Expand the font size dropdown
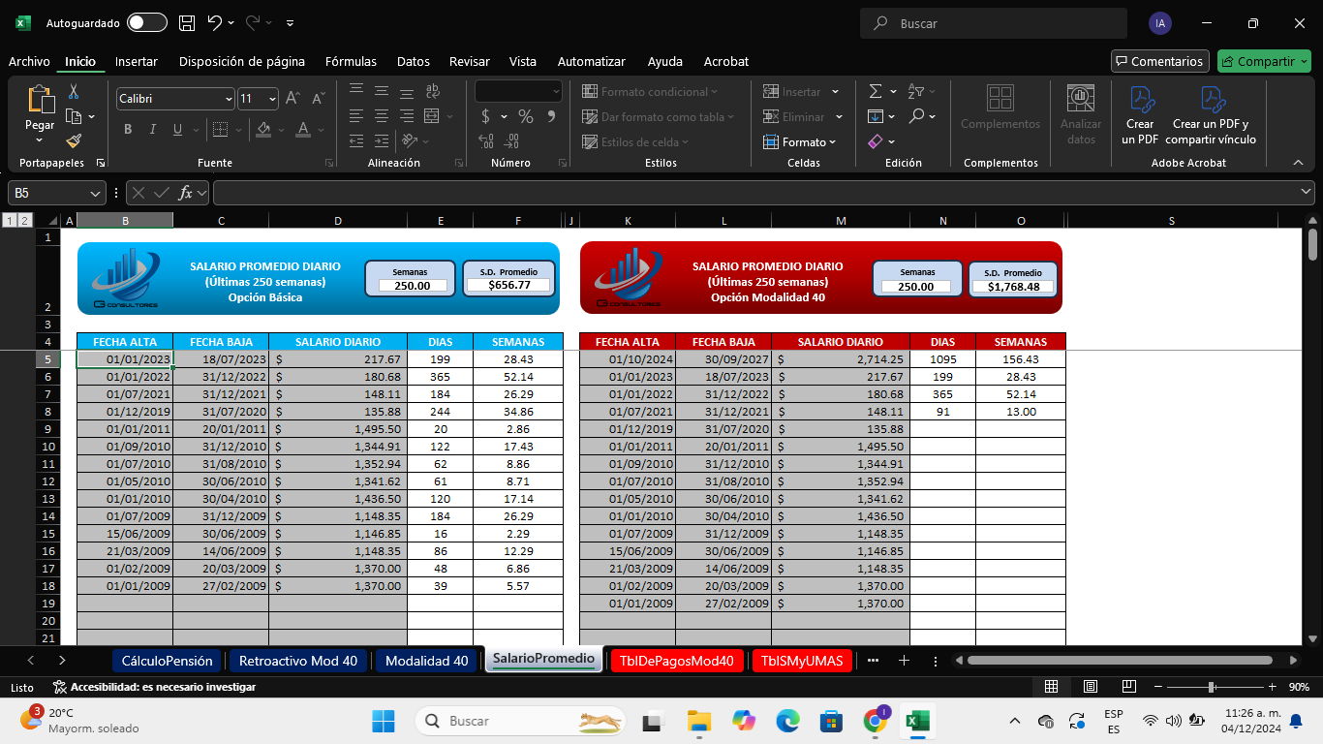The width and height of the screenshot is (1323, 744). (x=272, y=99)
